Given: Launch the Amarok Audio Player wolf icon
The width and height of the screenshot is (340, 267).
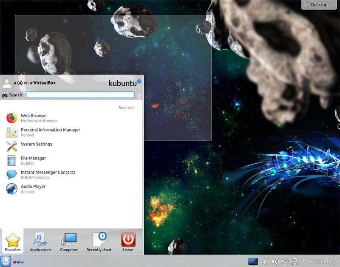Looking at the screenshot, I should [11, 189].
